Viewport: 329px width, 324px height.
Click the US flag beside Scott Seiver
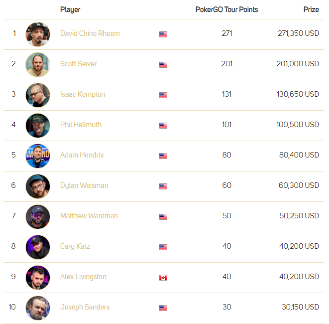(x=163, y=64)
